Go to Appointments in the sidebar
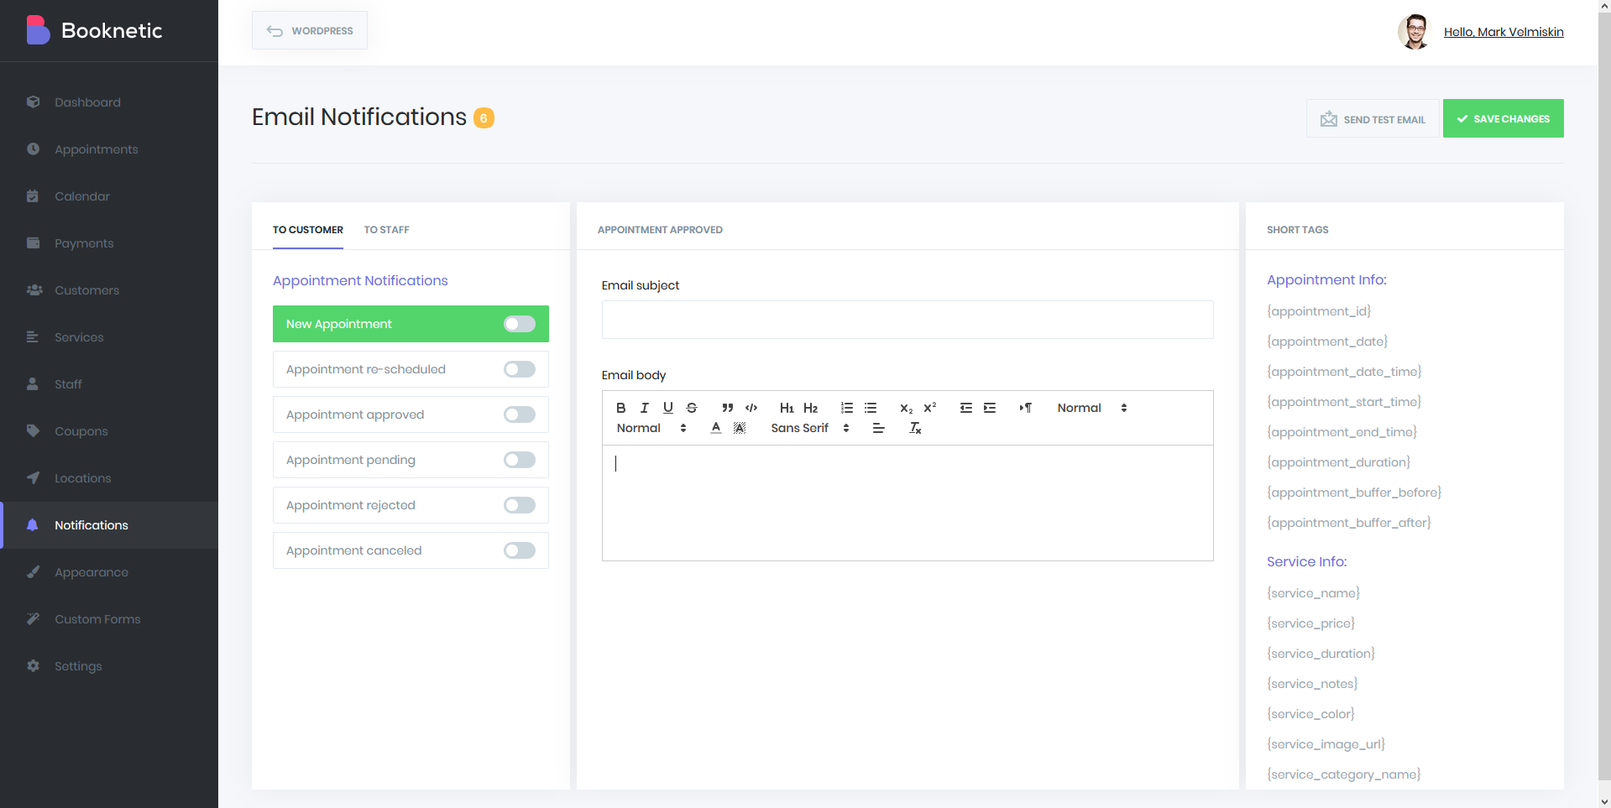Screen dimensions: 1611x808 109,149
